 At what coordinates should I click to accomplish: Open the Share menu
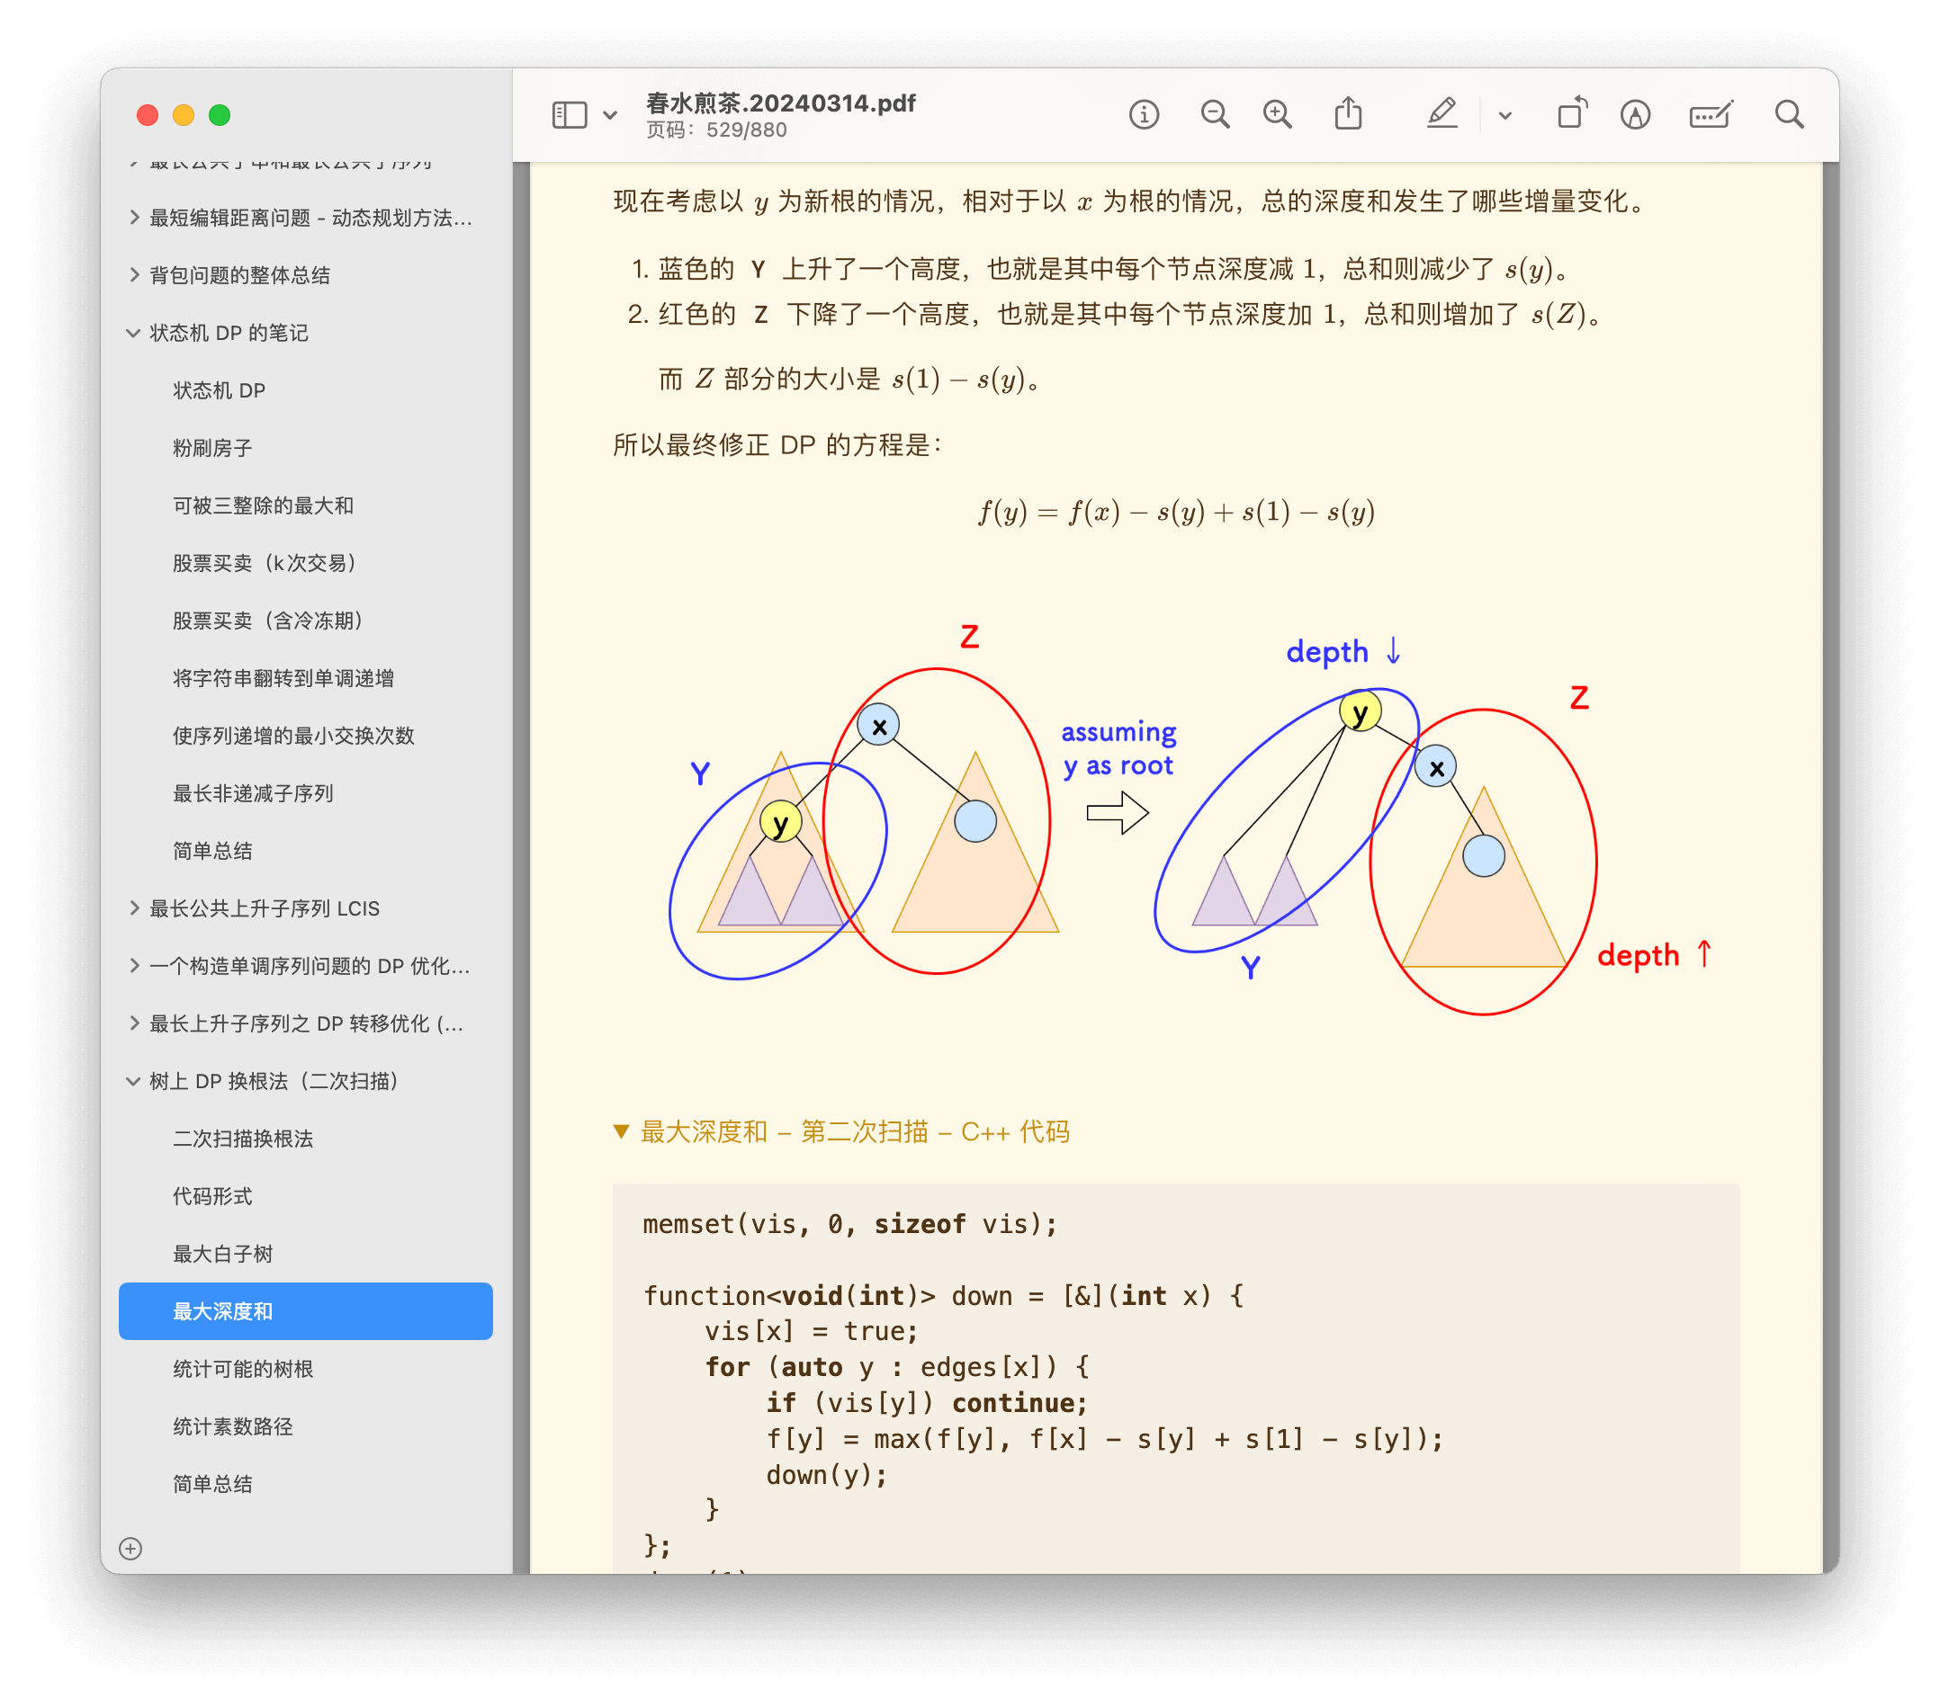tap(1348, 115)
